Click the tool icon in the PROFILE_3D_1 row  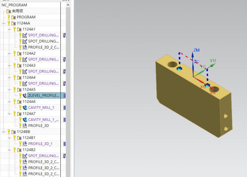pos(64,144)
